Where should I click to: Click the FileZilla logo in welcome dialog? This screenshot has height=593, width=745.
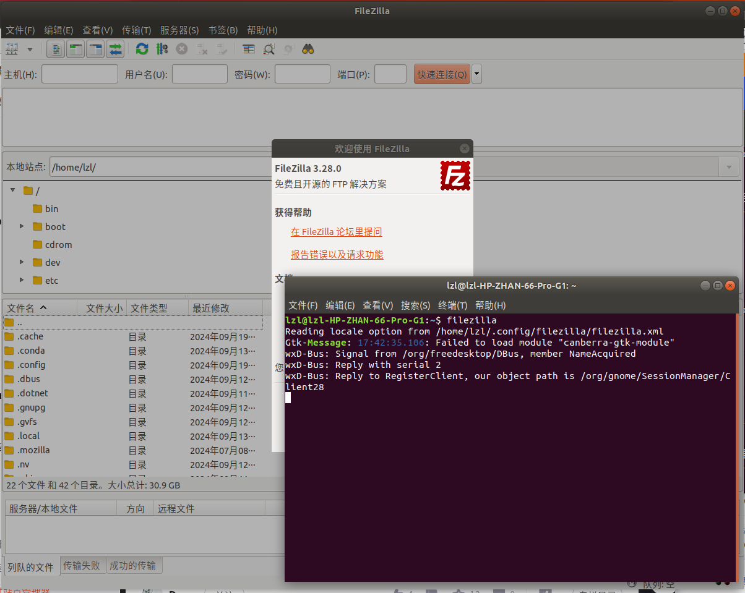[455, 176]
